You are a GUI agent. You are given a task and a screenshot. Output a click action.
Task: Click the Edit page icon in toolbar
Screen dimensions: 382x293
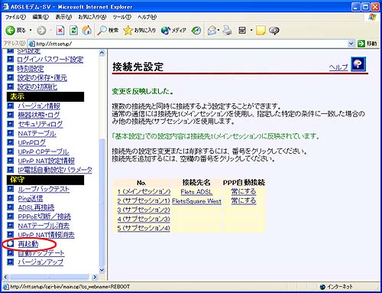(x=242, y=31)
